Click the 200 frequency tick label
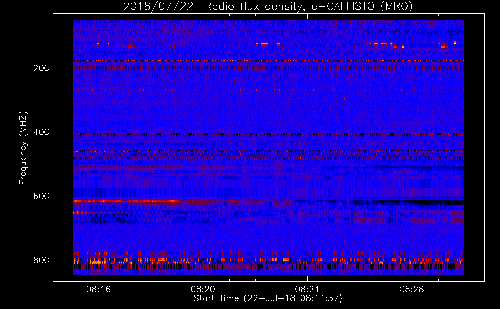This screenshot has width=500, height=309. point(41,68)
